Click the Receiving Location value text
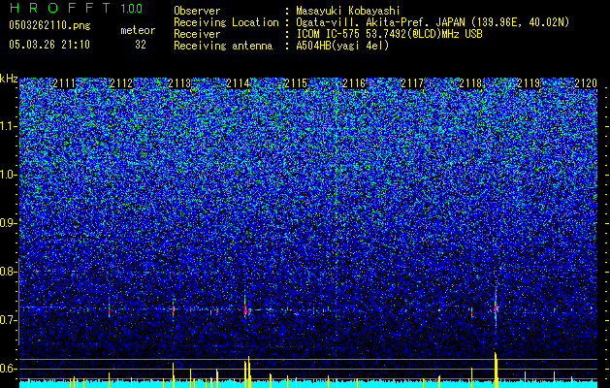This screenshot has height=388, width=610. [x=433, y=22]
